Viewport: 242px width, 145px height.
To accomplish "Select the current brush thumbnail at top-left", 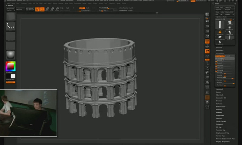I will [x=11, y=17].
